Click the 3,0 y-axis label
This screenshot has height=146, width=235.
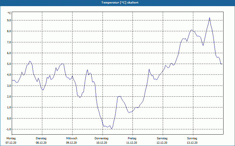coord(9,86)
